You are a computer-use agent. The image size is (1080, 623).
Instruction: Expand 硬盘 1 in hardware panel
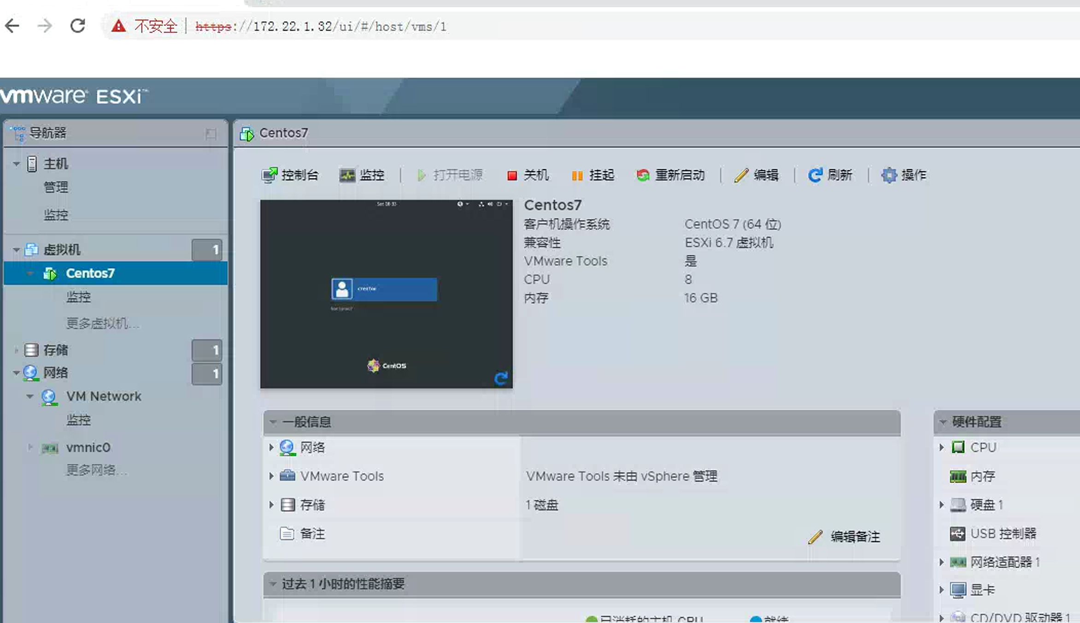942,505
